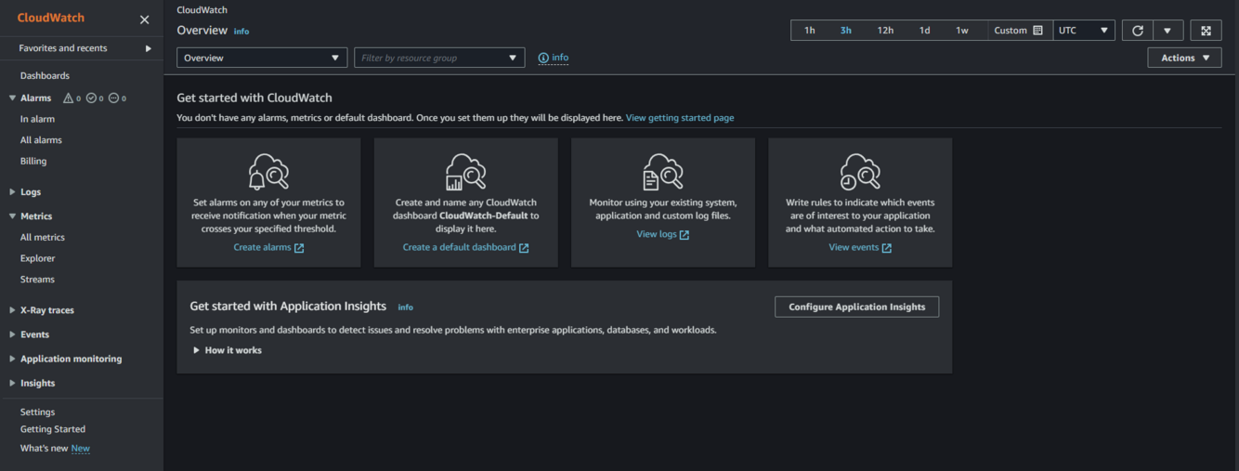The image size is (1239, 471).
Task: Click the Create alarms link
Action: point(262,248)
